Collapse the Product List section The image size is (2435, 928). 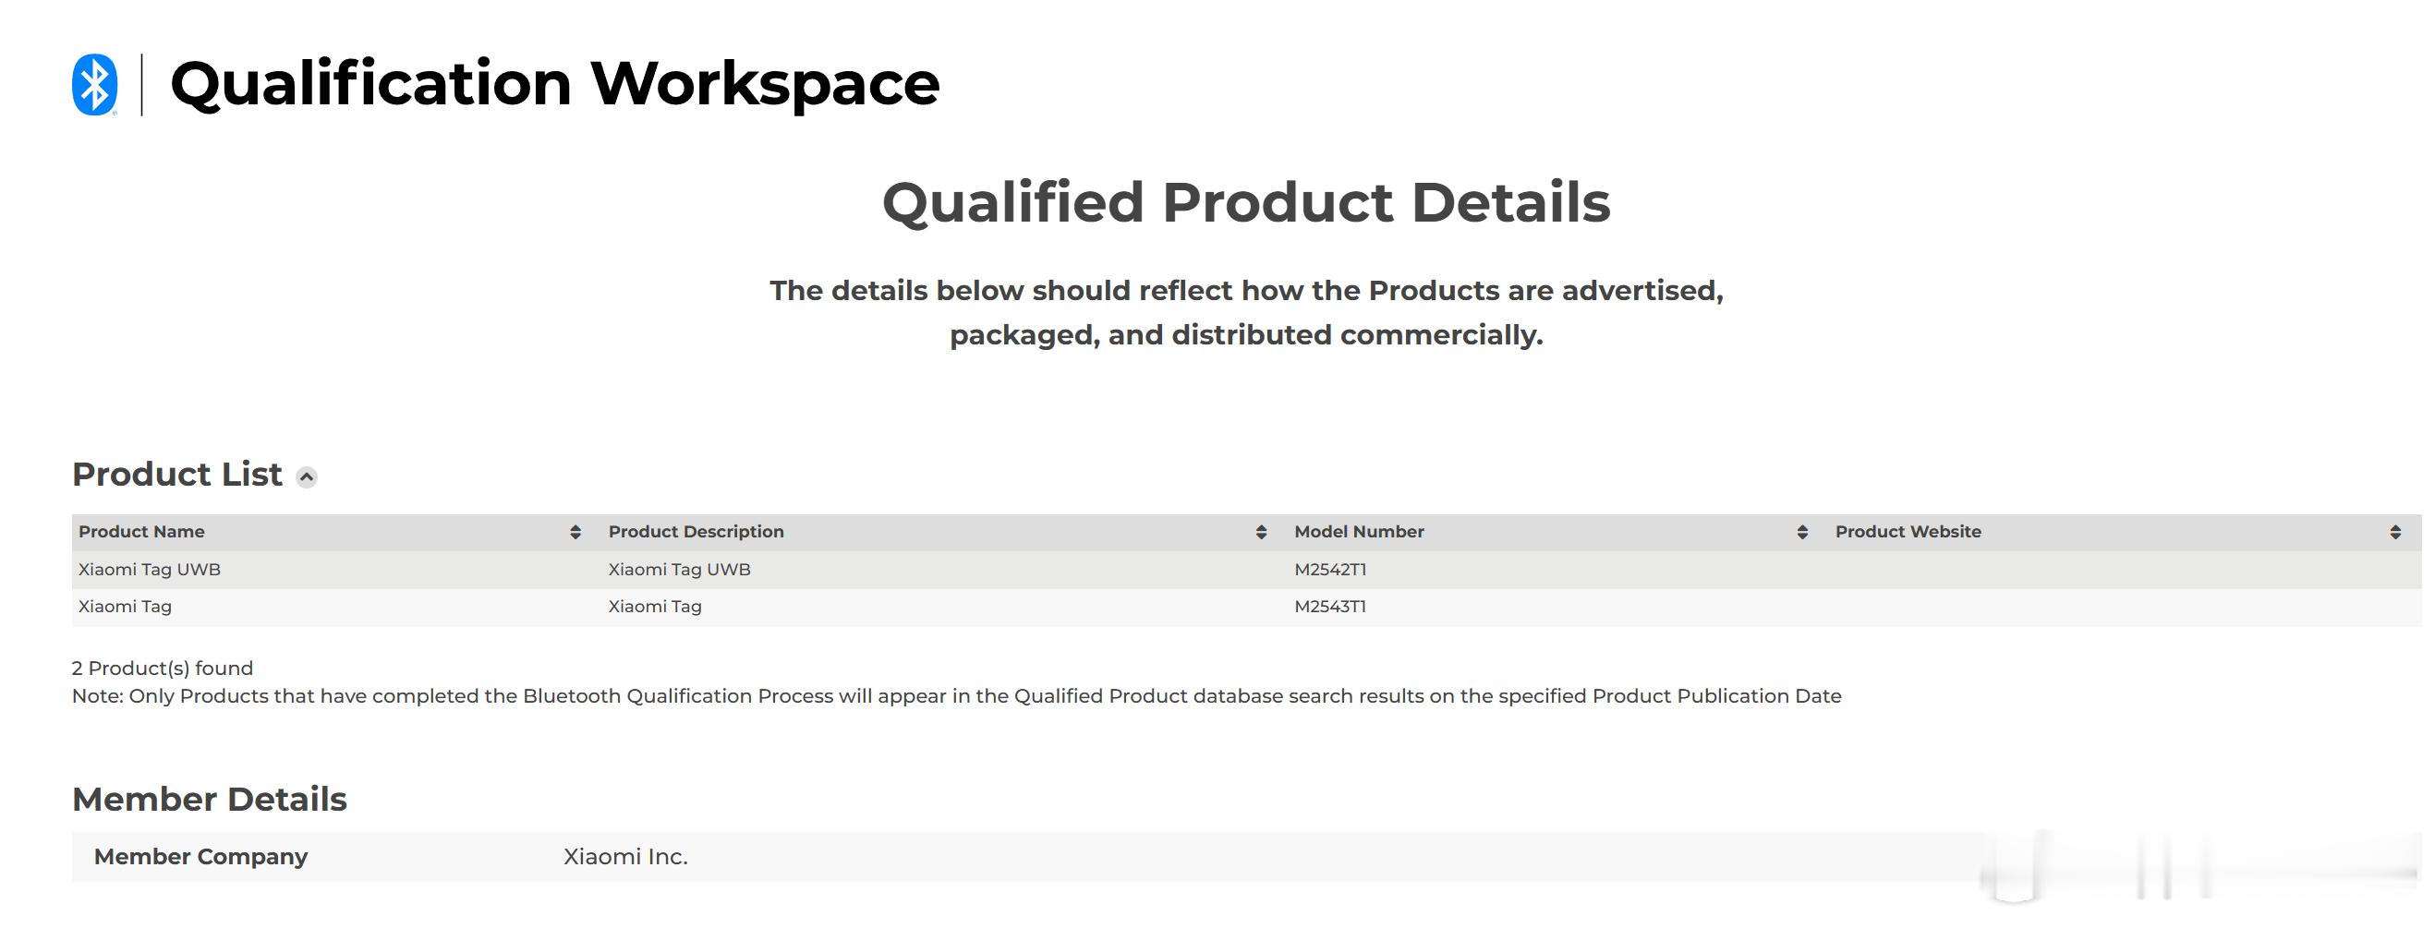(x=307, y=477)
